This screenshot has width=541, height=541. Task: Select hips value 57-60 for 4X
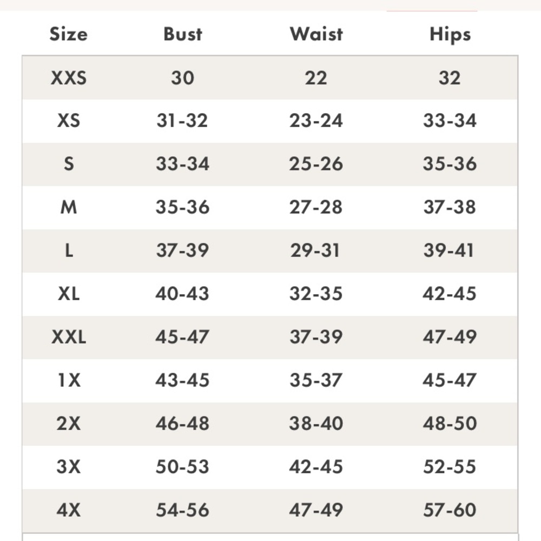pos(450,510)
